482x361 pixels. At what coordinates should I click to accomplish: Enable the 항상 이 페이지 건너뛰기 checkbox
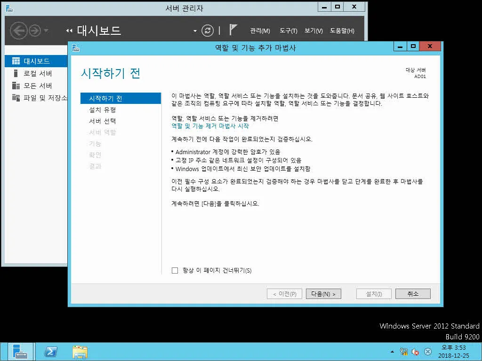(175, 270)
